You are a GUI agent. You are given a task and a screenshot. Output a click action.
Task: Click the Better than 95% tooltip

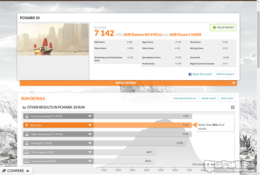[x=216, y=127]
